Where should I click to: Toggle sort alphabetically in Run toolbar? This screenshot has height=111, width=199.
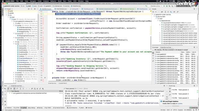pyautogui.click(x=14, y=89)
